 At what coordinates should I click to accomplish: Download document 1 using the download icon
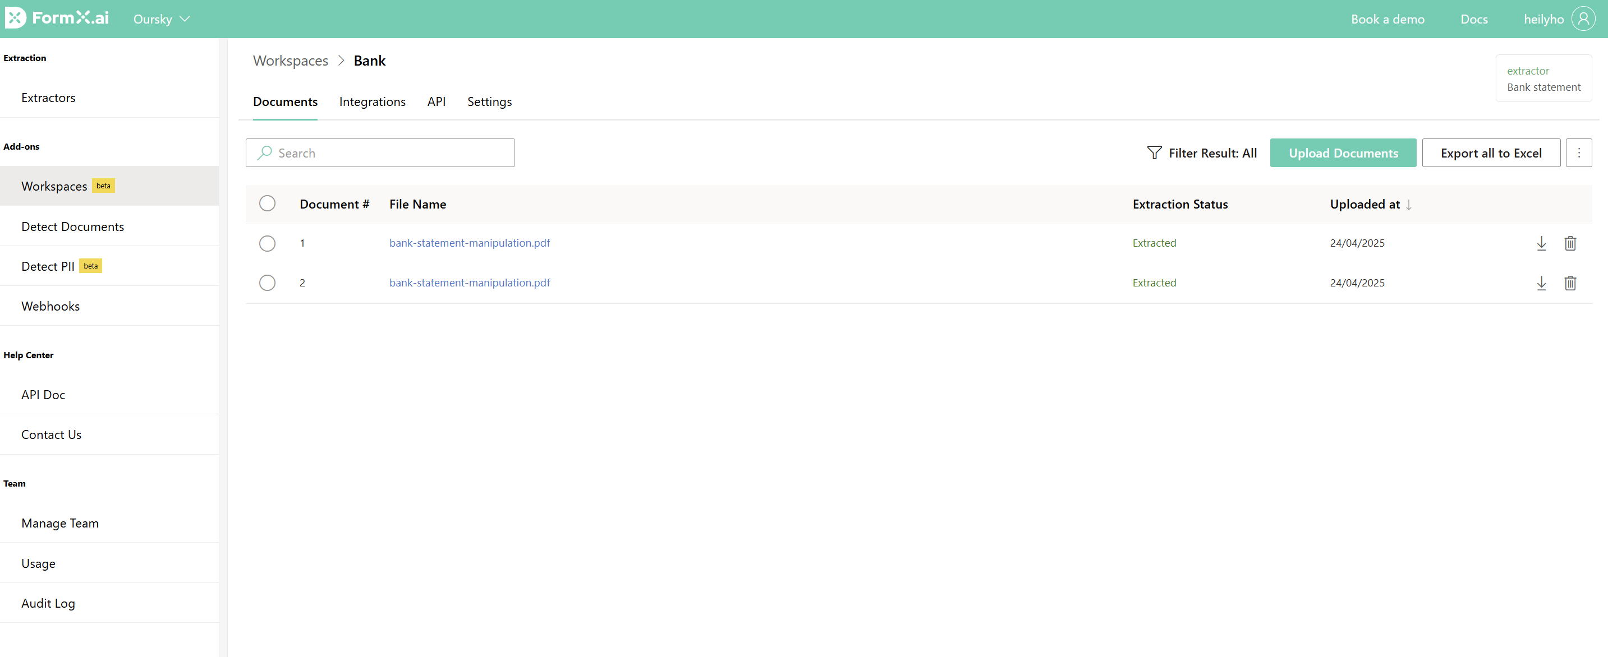point(1541,243)
